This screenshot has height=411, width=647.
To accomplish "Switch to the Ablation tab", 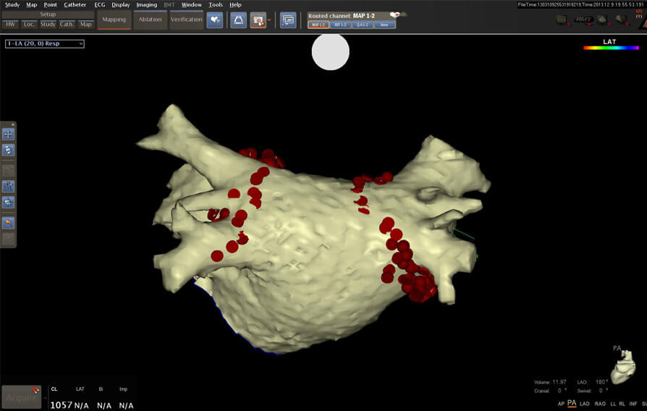I will pyautogui.click(x=150, y=20).
